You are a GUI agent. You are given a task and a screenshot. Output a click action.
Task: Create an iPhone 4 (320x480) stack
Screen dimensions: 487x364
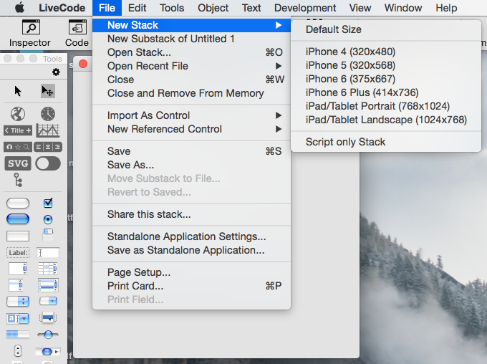click(386, 52)
